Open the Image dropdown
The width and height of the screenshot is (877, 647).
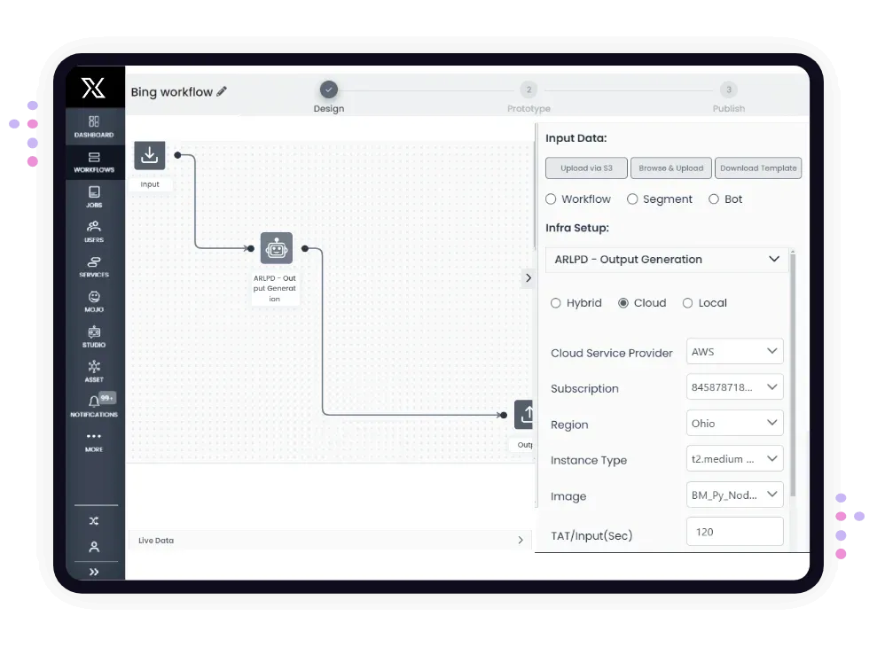click(x=734, y=495)
